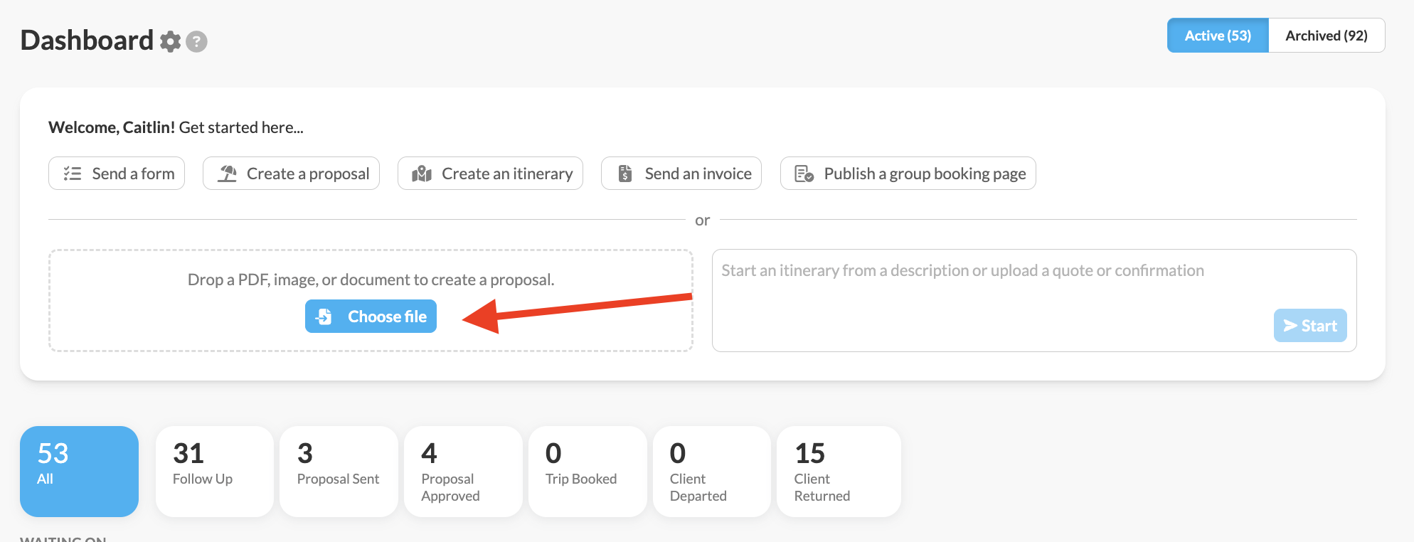Click the Start button
This screenshot has width=1414, height=542.
(x=1310, y=326)
